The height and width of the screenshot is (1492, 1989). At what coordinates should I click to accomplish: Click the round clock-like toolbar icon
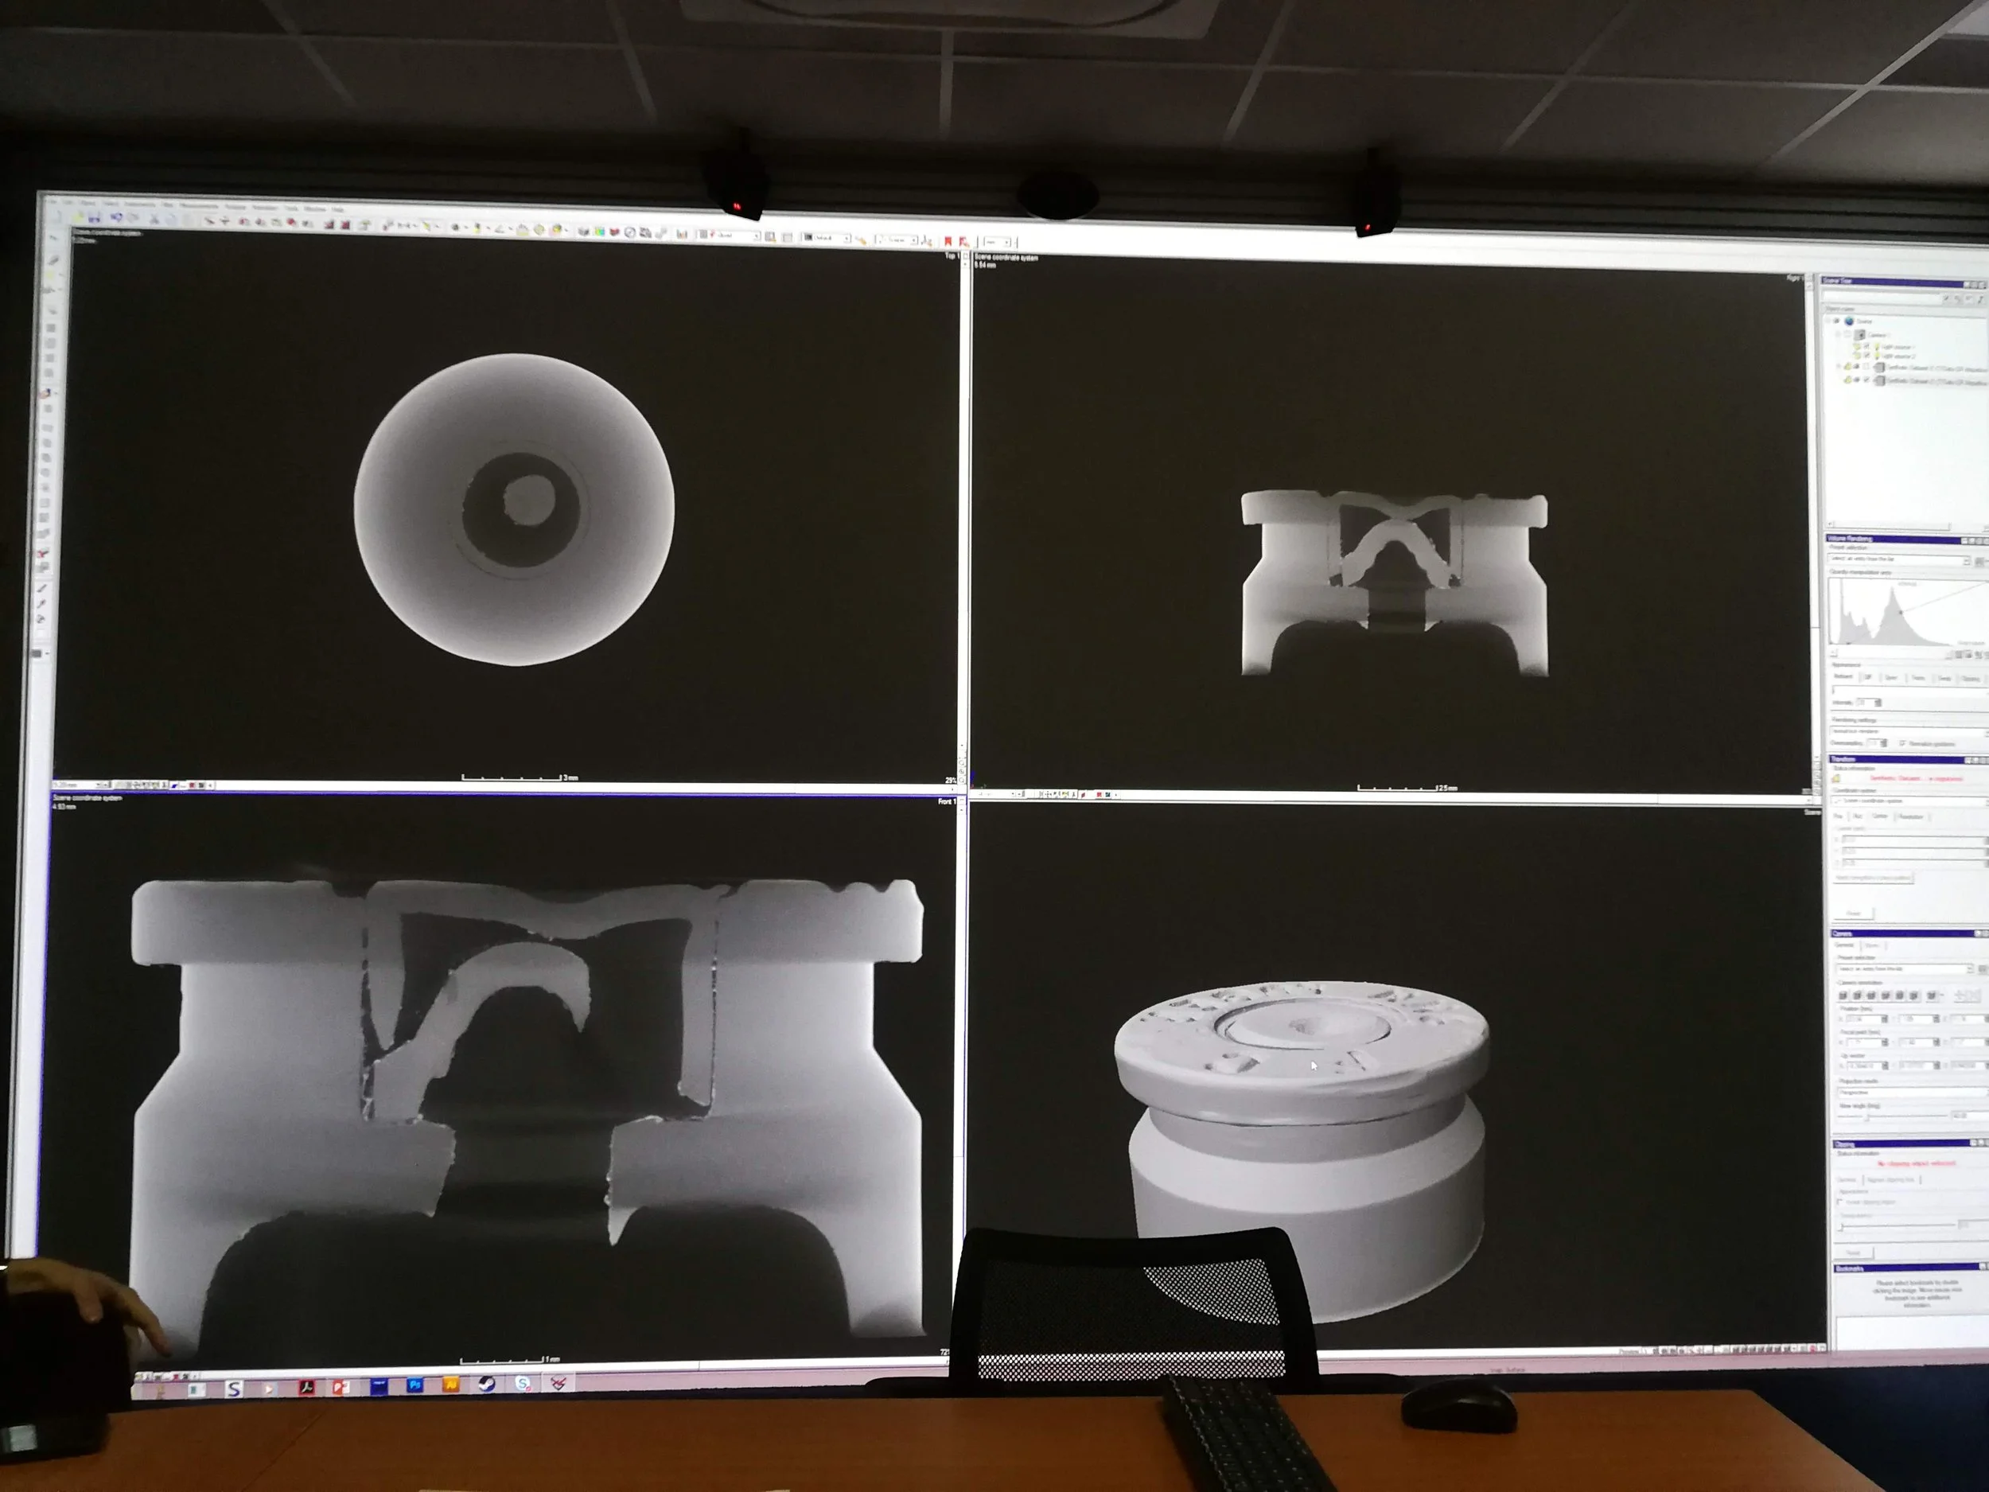(629, 232)
